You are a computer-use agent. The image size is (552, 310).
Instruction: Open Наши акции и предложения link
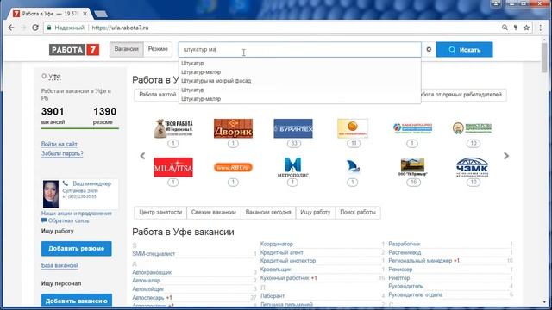77,214
